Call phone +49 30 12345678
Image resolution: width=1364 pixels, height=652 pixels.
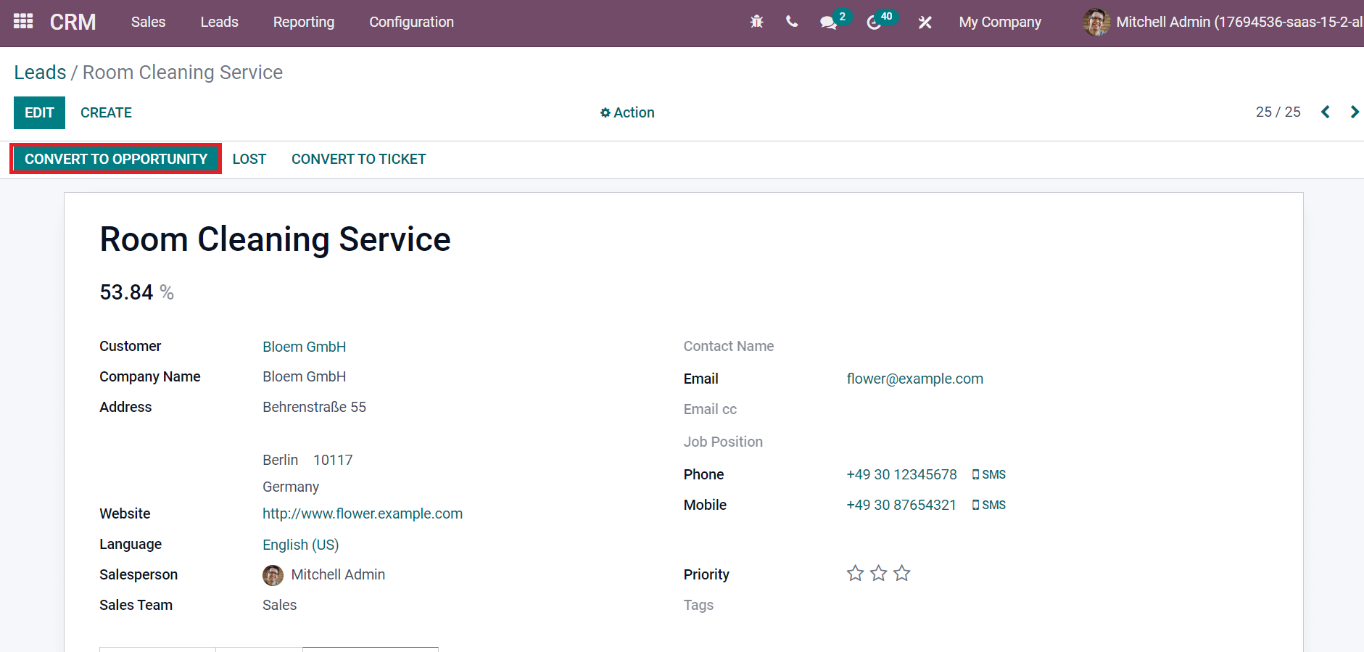(x=901, y=474)
